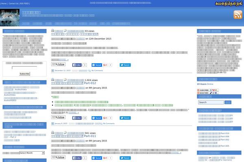
Task: Click the '19 Users Online' text
Action: pos(205,84)
